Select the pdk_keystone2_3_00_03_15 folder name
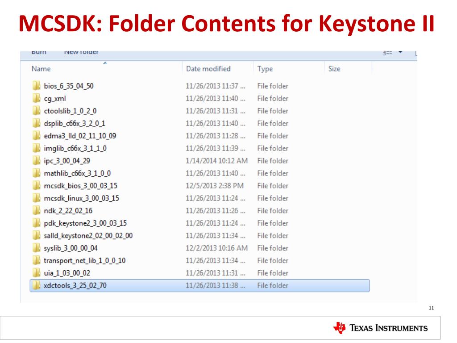Viewport: 457px width, 343px height. [x=85, y=223]
